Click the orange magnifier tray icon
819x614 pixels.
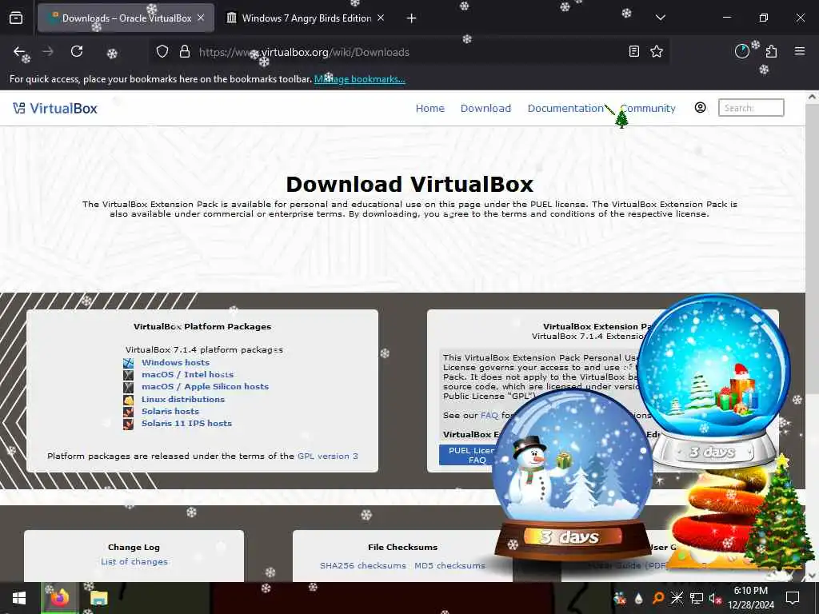pos(658,598)
